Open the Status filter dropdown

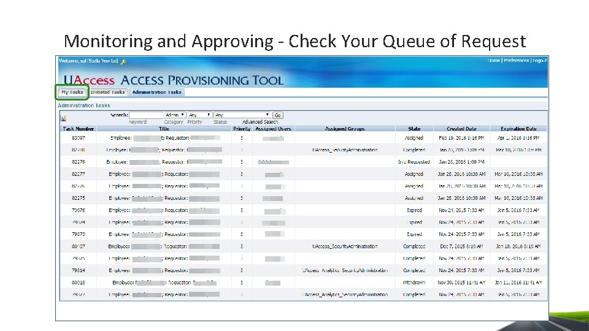tap(242, 115)
